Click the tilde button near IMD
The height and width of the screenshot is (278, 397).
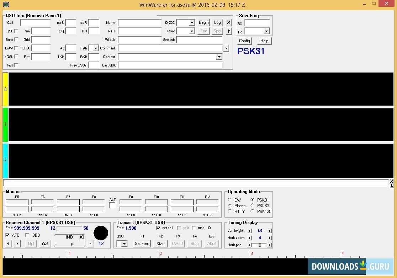pos(91,244)
